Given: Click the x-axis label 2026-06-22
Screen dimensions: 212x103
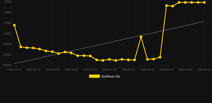Looking at the screenshot, I should click(x=185, y=70).
